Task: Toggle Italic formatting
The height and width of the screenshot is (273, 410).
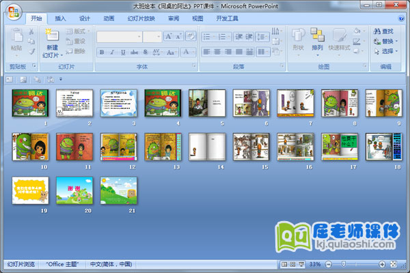Action: [x=112, y=52]
